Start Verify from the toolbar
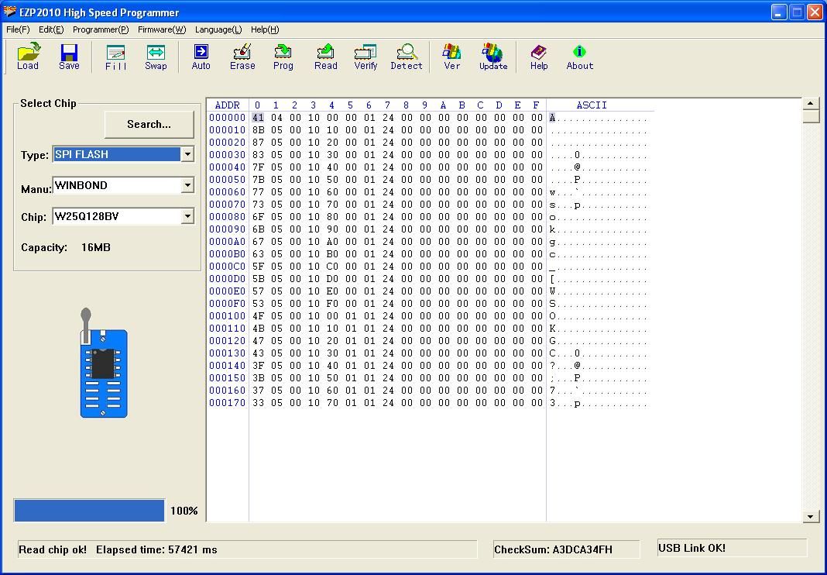This screenshot has height=575, width=827. pos(365,57)
